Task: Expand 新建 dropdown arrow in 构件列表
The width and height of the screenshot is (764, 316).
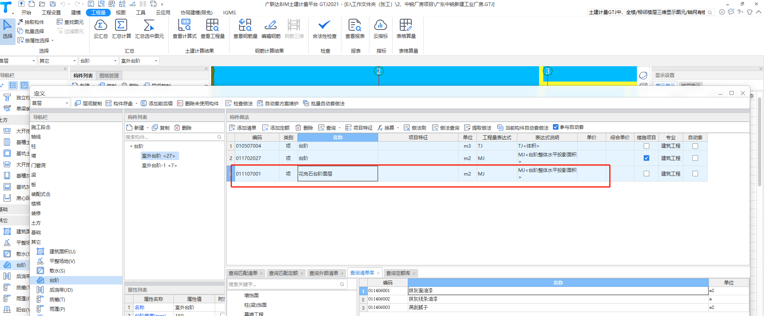Action: pyautogui.click(x=148, y=128)
